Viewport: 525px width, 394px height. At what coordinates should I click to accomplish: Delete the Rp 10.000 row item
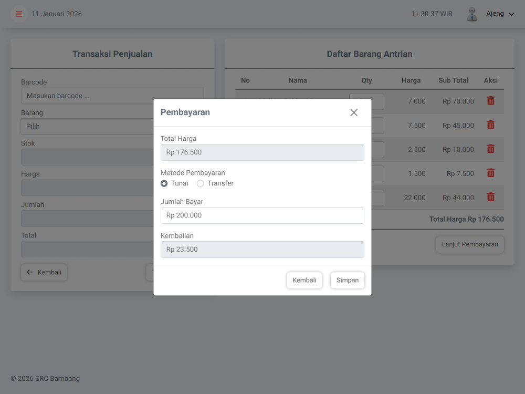[x=491, y=149]
